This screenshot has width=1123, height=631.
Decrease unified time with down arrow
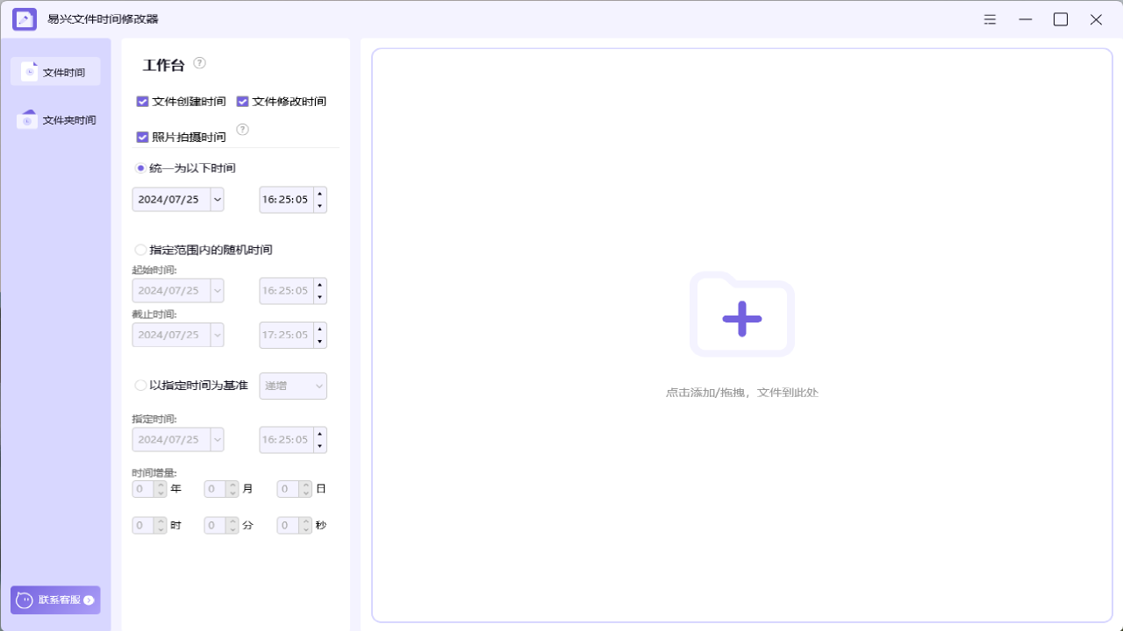point(320,206)
